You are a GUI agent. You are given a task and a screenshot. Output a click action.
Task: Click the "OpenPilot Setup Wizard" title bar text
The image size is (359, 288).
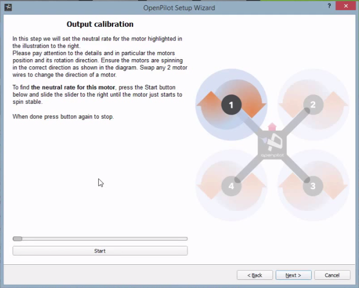coord(179,8)
